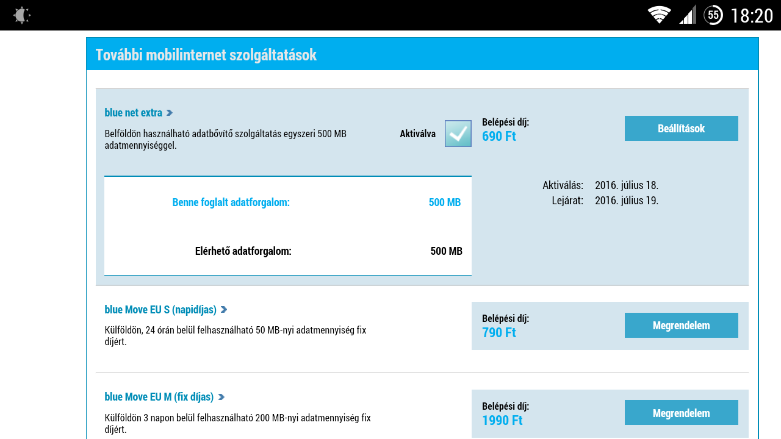Tap the 18:20 clock

752,15
